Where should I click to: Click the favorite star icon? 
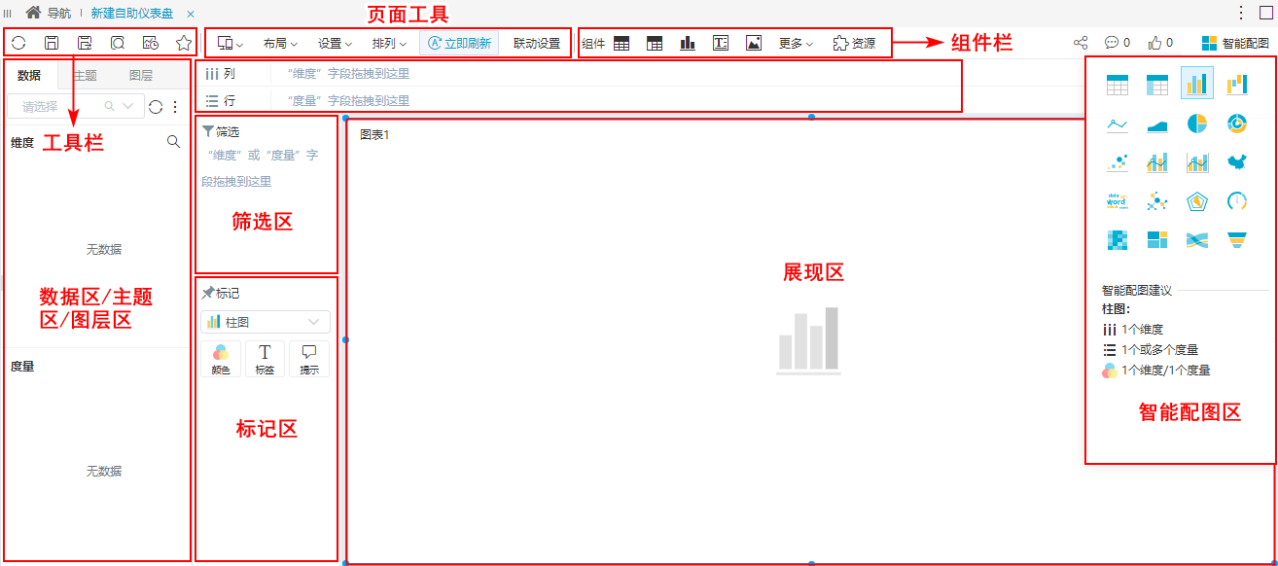point(183,43)
